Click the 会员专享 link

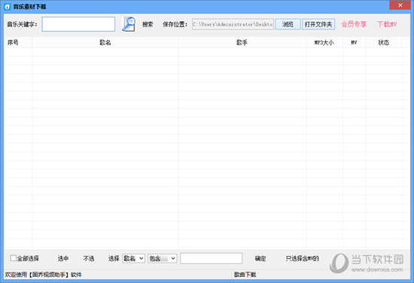(354, 24)
